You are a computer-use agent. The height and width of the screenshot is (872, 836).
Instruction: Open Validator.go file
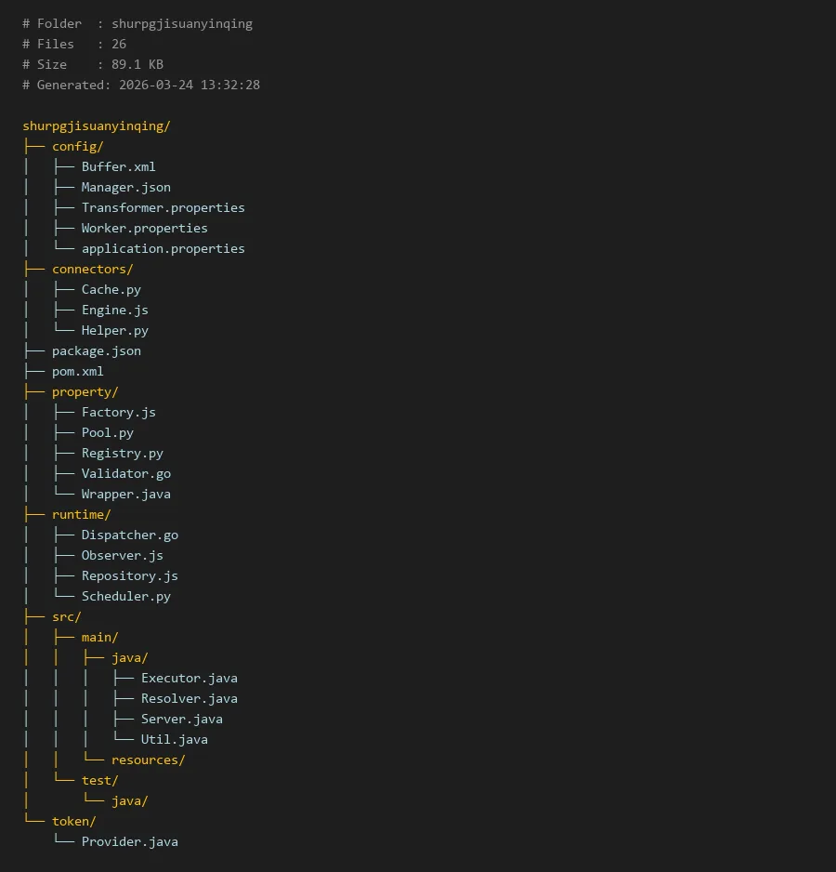tap(125, 473)
